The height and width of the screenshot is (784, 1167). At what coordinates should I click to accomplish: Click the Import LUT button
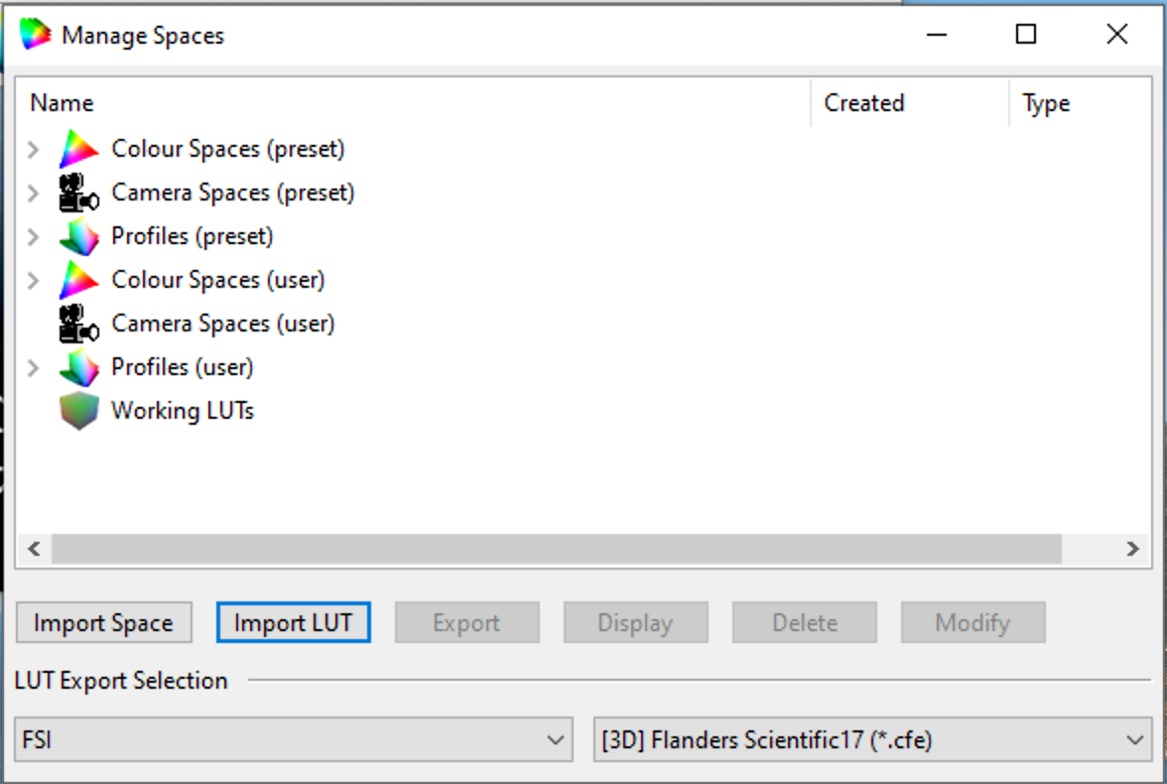pos(293,623)
